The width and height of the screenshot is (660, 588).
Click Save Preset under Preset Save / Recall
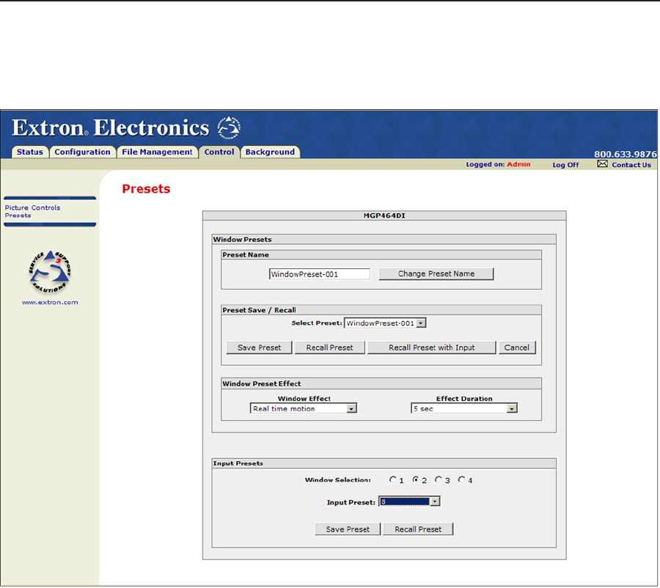tap(259, 348)
